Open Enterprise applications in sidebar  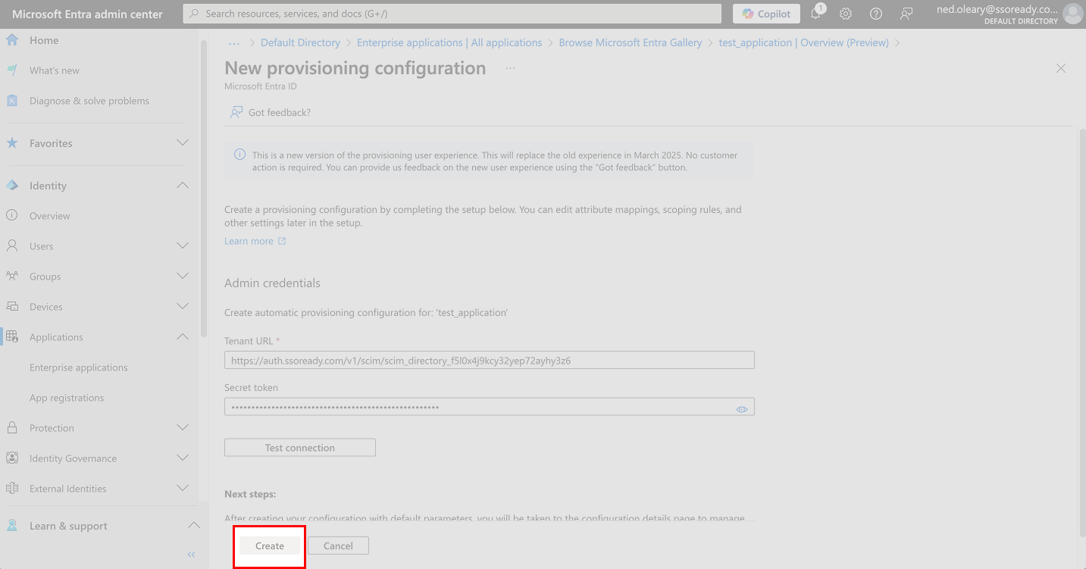coord(79,367)
